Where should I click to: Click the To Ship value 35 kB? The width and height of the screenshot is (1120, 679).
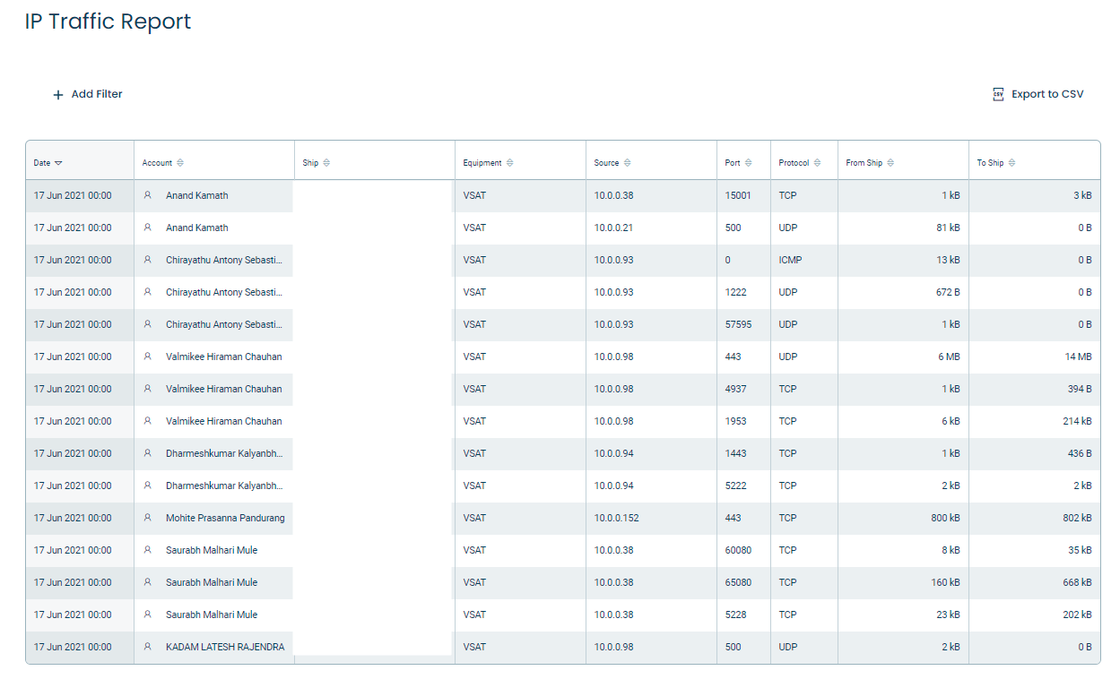click(x=1080, y=550)
